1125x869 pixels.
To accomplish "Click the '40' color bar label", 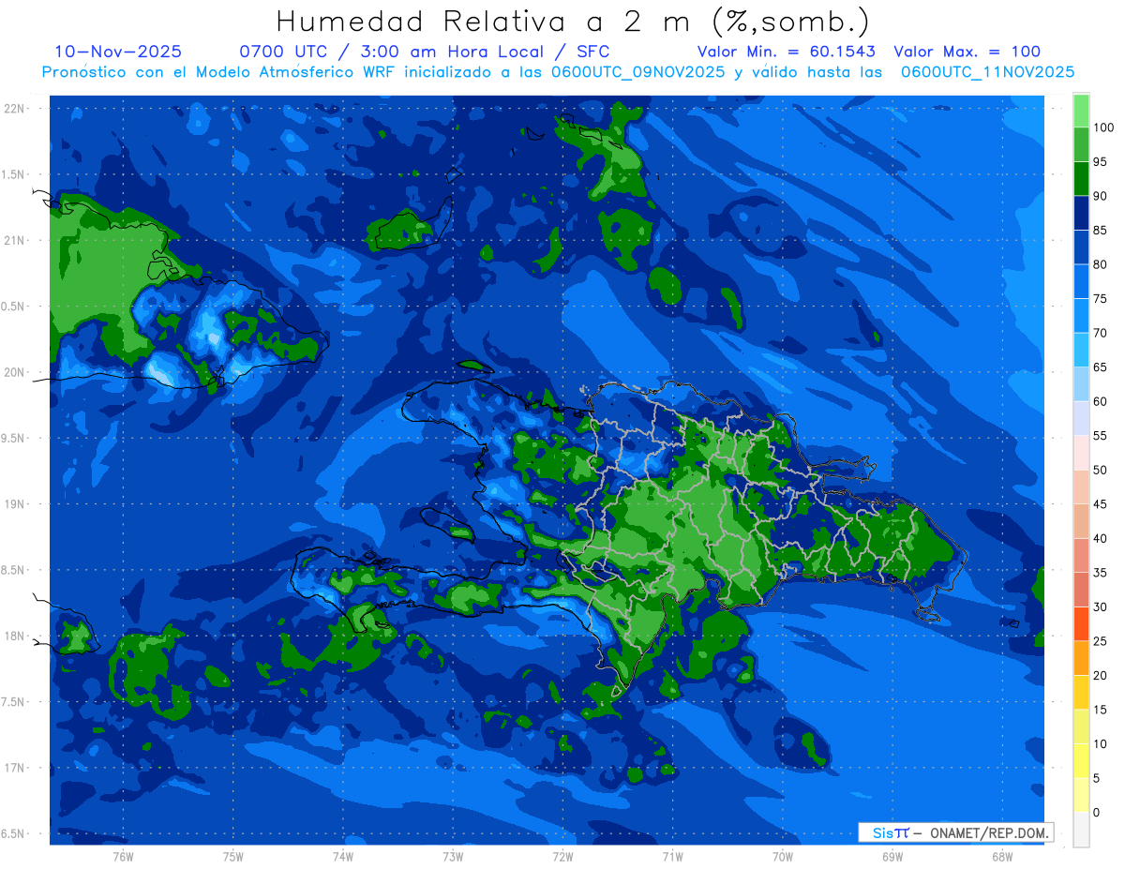I will pos(1100,538).
